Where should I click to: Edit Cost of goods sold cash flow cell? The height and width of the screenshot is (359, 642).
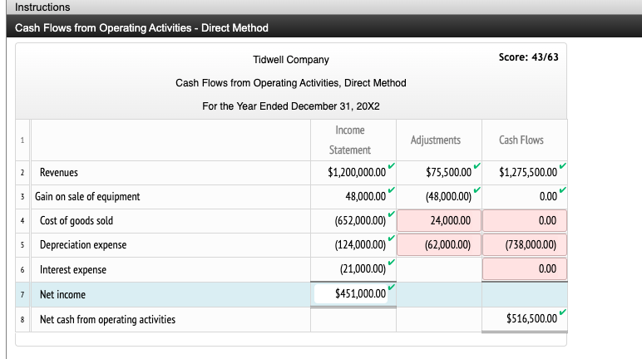pos(525,221)
